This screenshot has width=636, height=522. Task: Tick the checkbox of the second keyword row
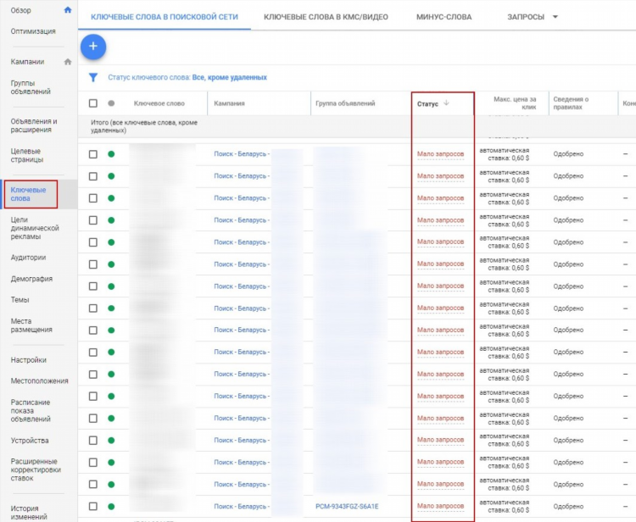pyautogui.click(x=93, y=176)
